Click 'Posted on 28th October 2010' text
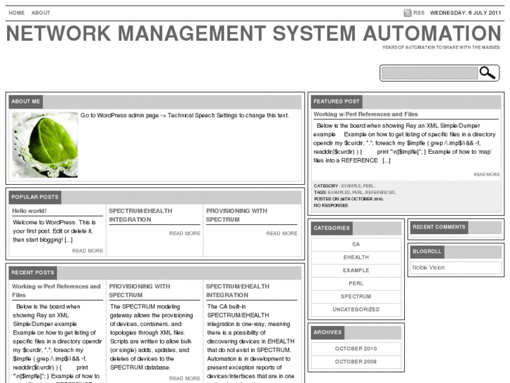Image resolution: width=510 pixels, height=383 pixels. point(349,199)
